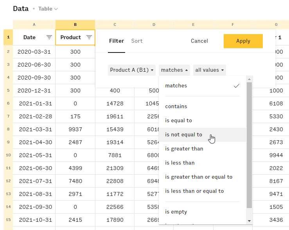Click the dropdown list scrollbar thumb
The image size is (289, 230).
pyautogui.click(x=249, y=145)
